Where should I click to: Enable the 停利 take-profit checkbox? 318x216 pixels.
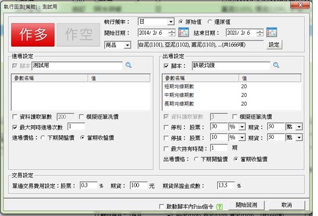coord(167,127)
